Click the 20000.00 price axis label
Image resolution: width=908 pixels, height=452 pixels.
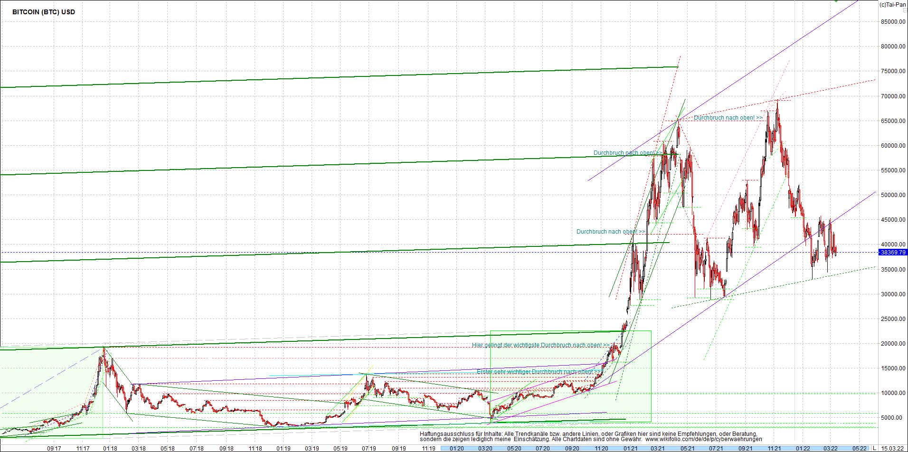coord(893,344)
